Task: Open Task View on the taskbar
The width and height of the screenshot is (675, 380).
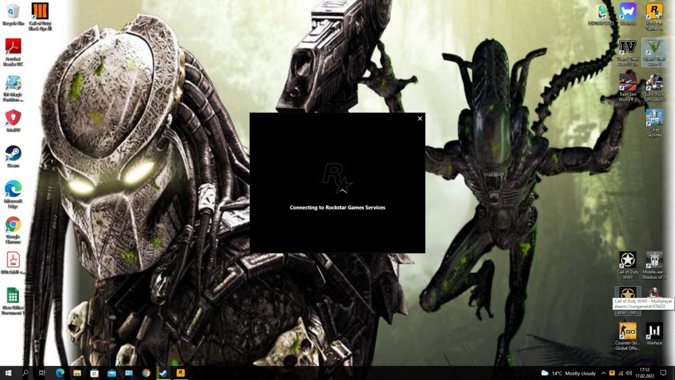Action: coord(42,373)
